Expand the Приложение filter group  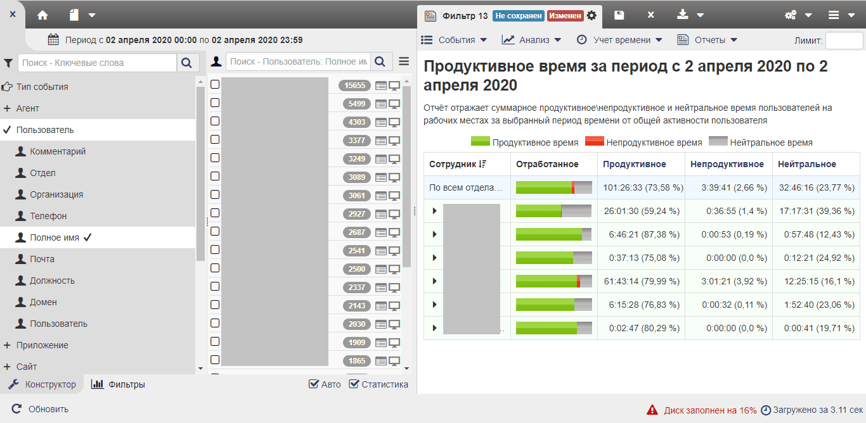(7, 345)
